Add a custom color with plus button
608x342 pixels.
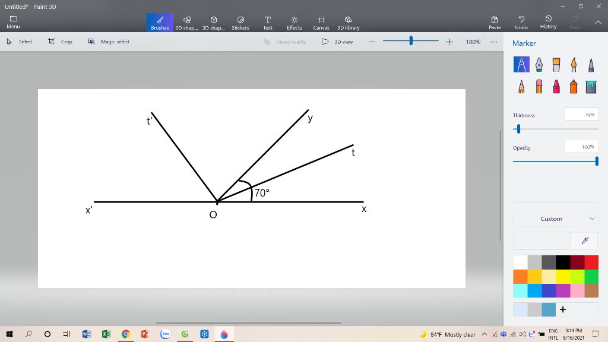[562, 309]
